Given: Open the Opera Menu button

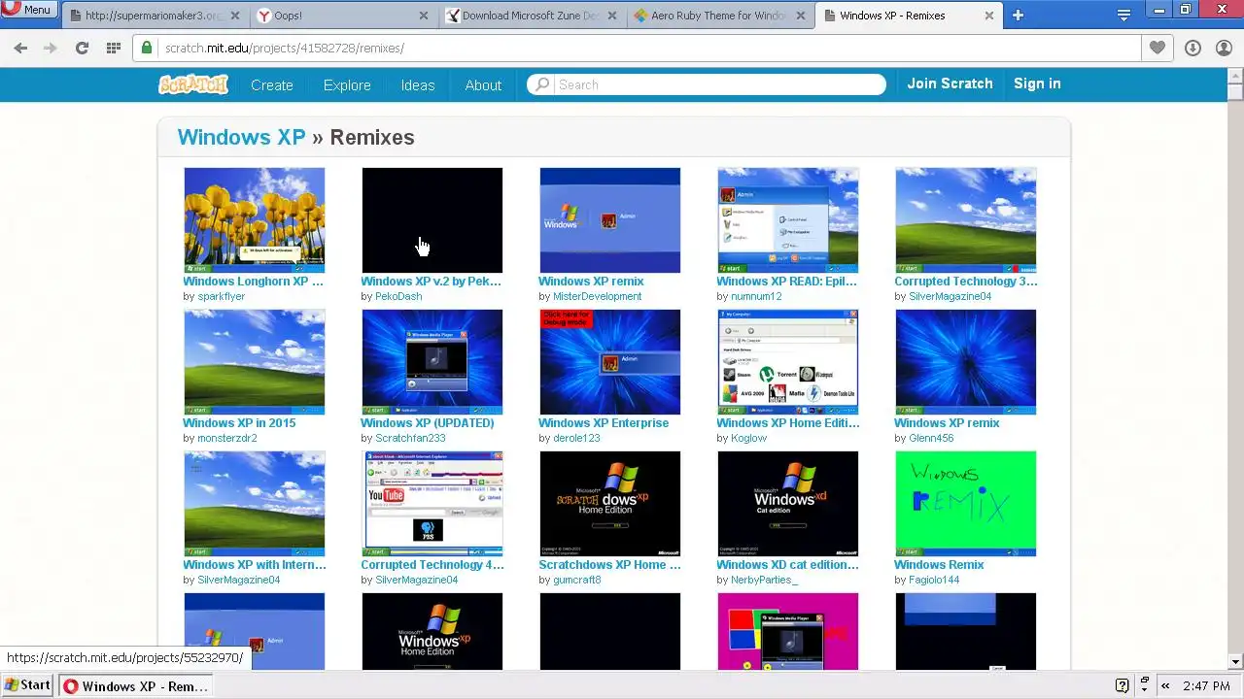Looking at the screenshot, I should [27, 10].
